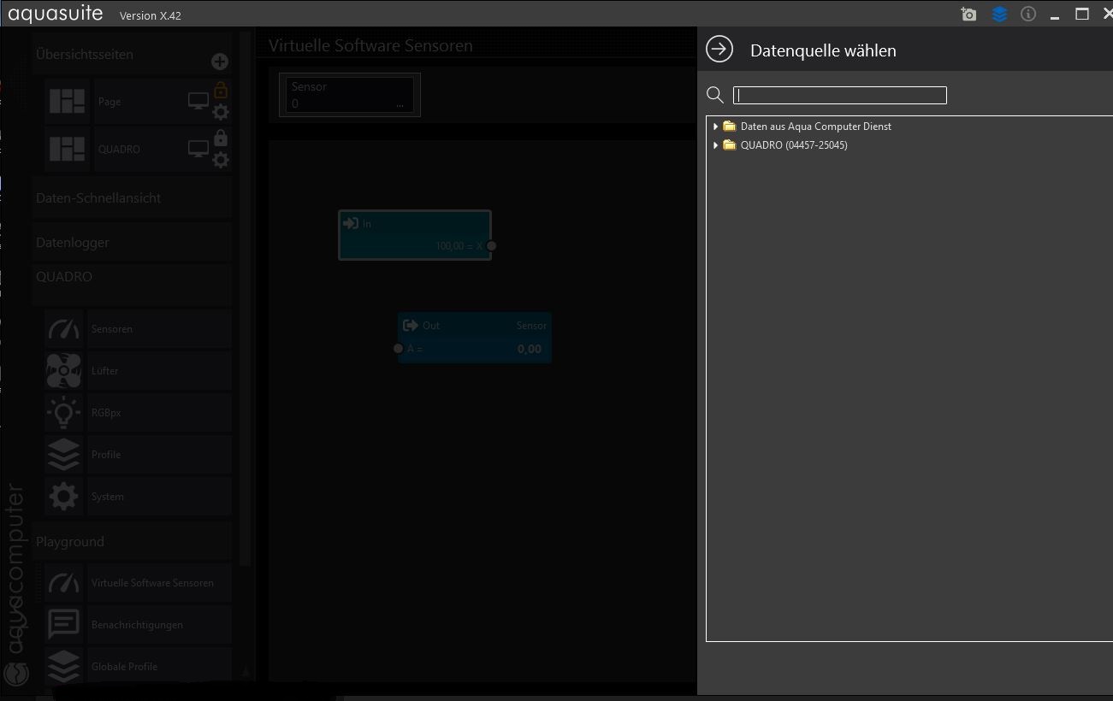Expand the Daten aus Aqua Computer Dienst folder

point(715,127)
